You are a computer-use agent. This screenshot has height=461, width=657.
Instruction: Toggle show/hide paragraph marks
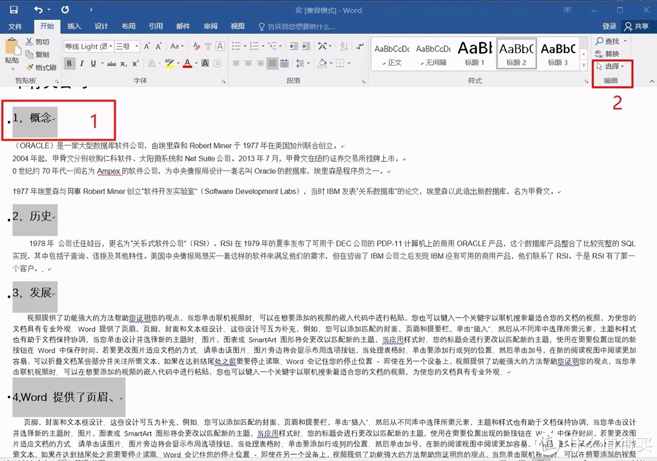[x=359, y=46]
